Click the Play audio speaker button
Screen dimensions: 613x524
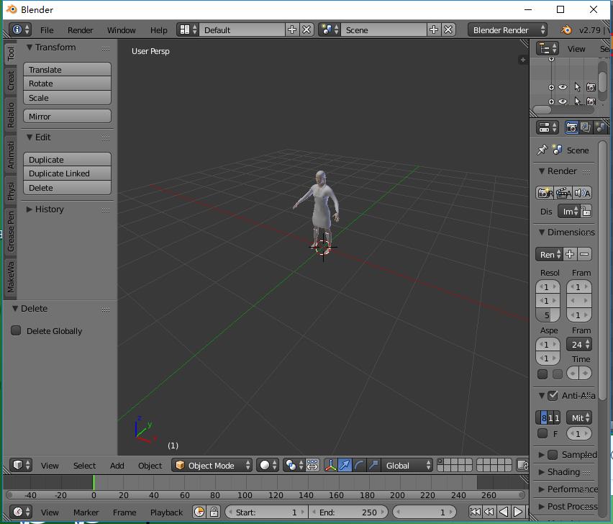click(x=582, y=193)
